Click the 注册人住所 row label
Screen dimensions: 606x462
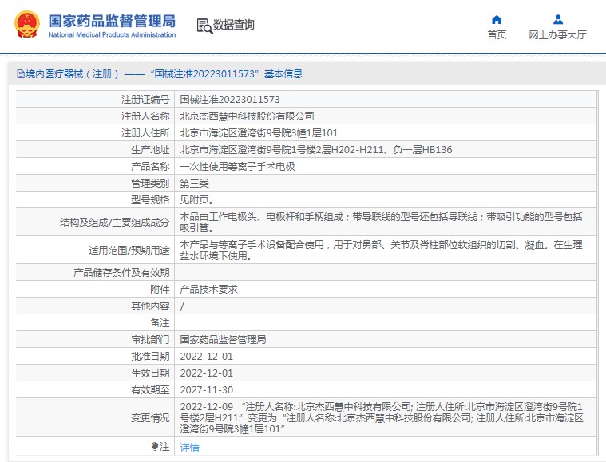coord(145,133)
